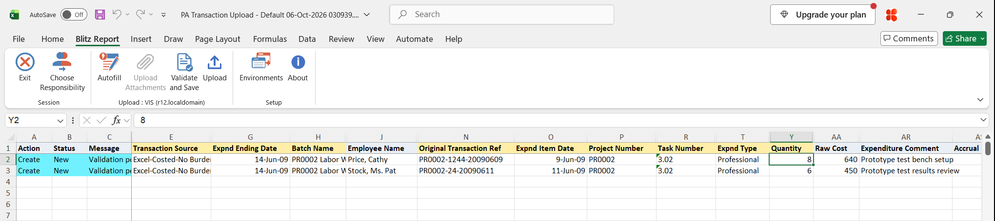995x221 pixels.
Task: Open the Data tab
Action: click(307, 39)
